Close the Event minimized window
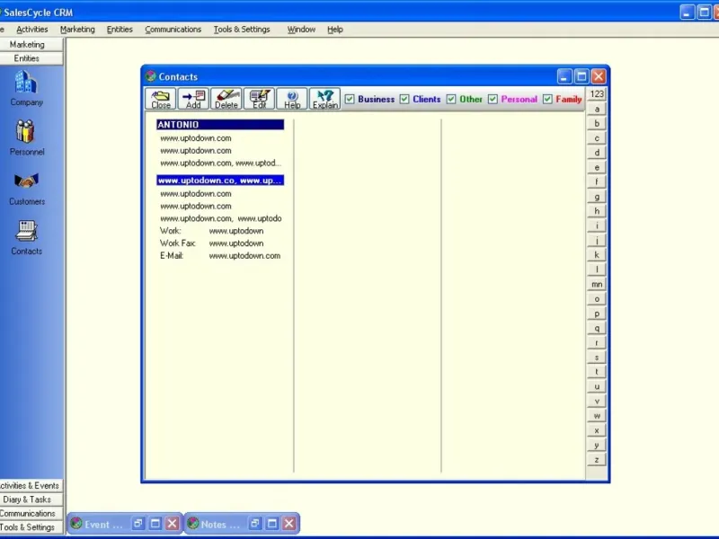Viewport: 719px width, 539px height. click(173, 524)
